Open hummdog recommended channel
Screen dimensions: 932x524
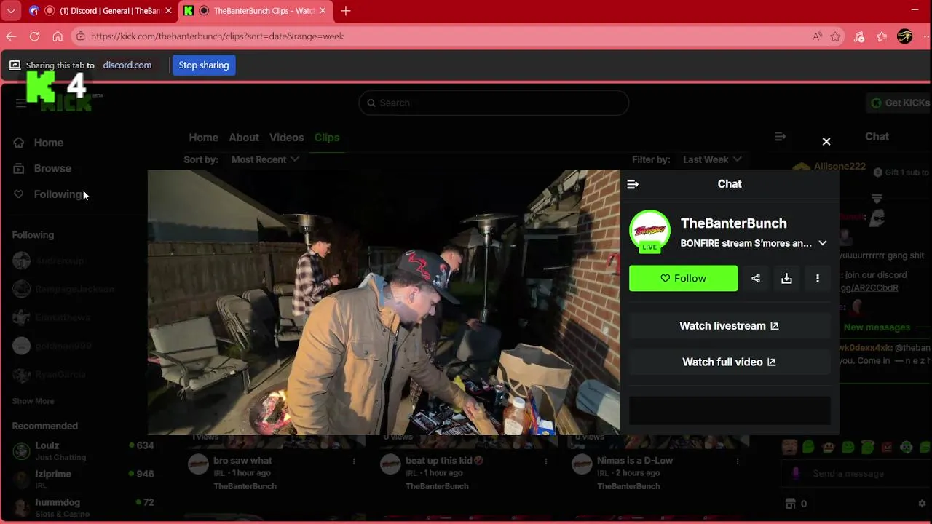(83, 507)
